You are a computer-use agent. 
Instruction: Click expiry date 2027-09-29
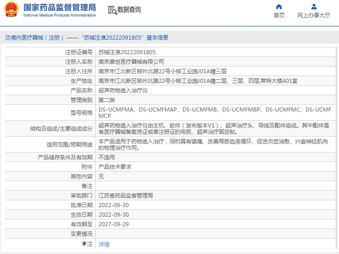click(113, 224)
